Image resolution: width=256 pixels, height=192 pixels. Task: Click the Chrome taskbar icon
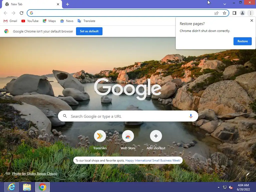42,187
